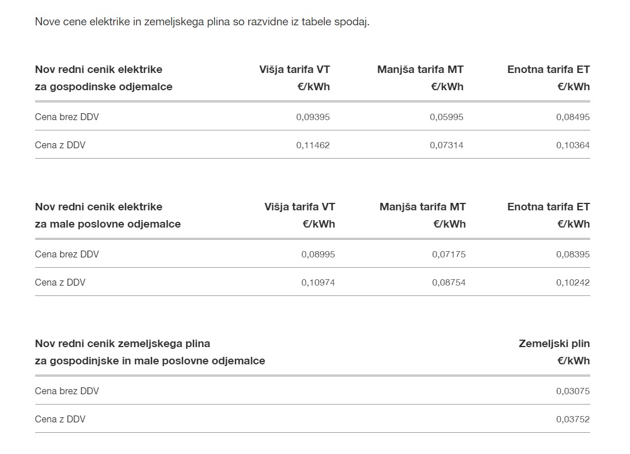Click the 0,11462 price with VAT
Image resolution: width=630 pixels, height=454 pixels.
313,145
